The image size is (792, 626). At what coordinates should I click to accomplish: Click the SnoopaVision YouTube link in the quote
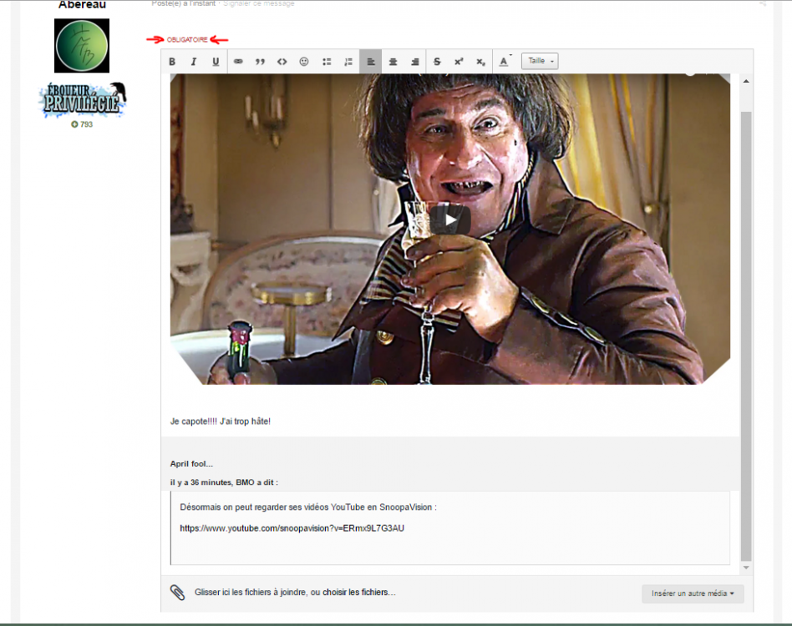(292, 528)
